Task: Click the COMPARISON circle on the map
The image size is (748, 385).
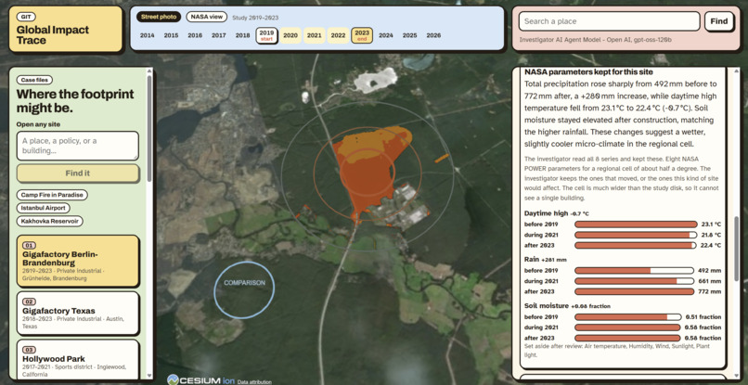Action: pos(244,289)
